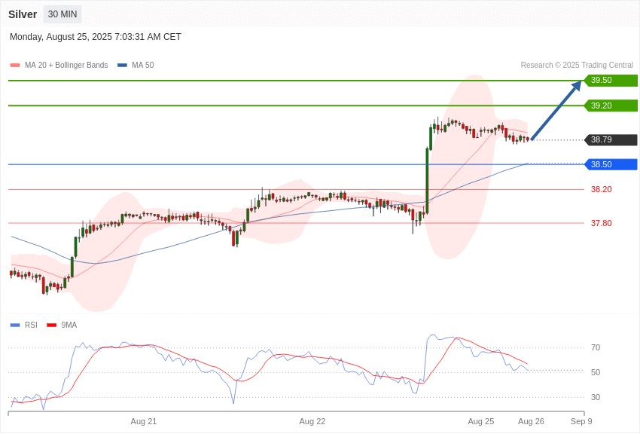Click the MA 20 + Bollinger Bands legend label
Screen dimensions: 640x434
(x=66, y=65)
